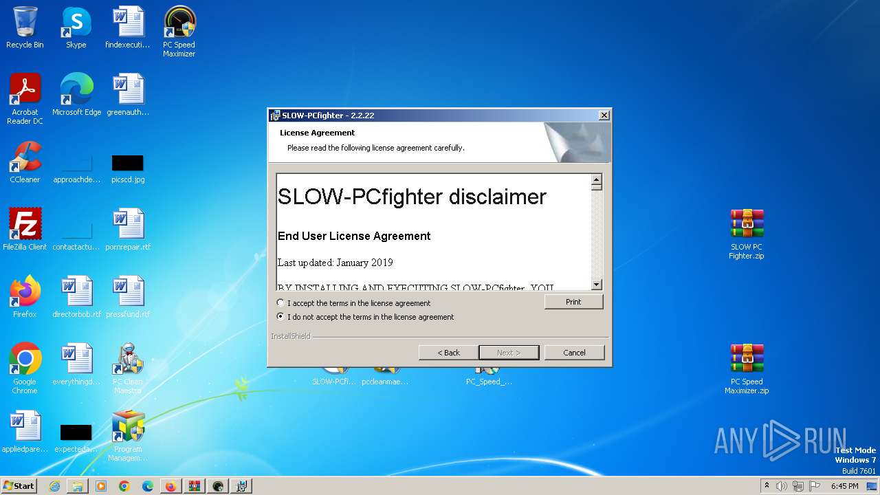The image size is (880, 495).
Task: Open Edge from the taskbar
Action: click(148, 486)
